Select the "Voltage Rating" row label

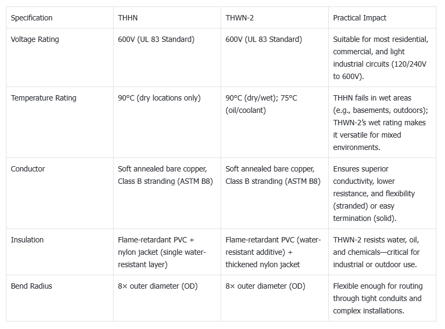click(x=35, y=39)
